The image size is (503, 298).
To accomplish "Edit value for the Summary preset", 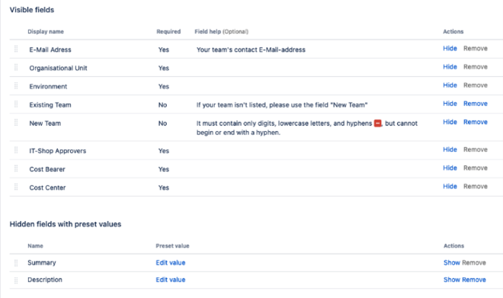I will tap(171, 263).
